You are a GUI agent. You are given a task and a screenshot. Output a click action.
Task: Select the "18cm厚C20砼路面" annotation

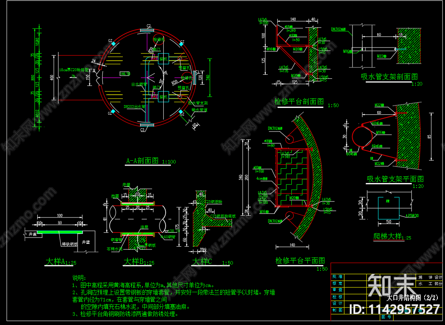(74, 70)
